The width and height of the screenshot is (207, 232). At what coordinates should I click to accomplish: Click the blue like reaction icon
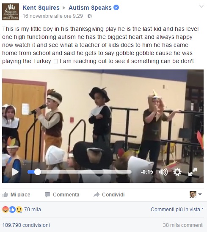12,210
